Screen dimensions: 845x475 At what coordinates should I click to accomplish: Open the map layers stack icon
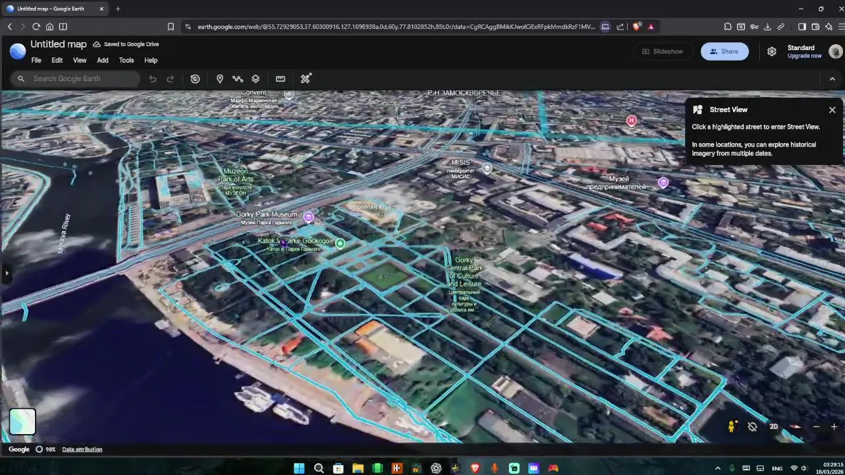pos(255,79)
